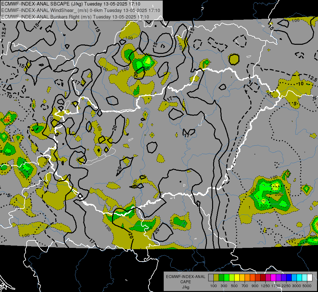Select the bright magenta legend swatch

click(273, 278)
